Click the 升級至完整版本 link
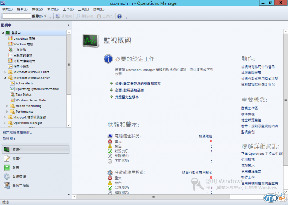Screen dimensions: 288x205 pos(127,97)
